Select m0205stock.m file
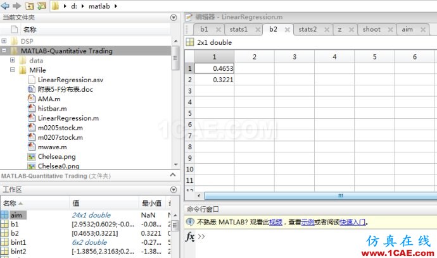This screenshot has width=437, height=258. [60, 128]
